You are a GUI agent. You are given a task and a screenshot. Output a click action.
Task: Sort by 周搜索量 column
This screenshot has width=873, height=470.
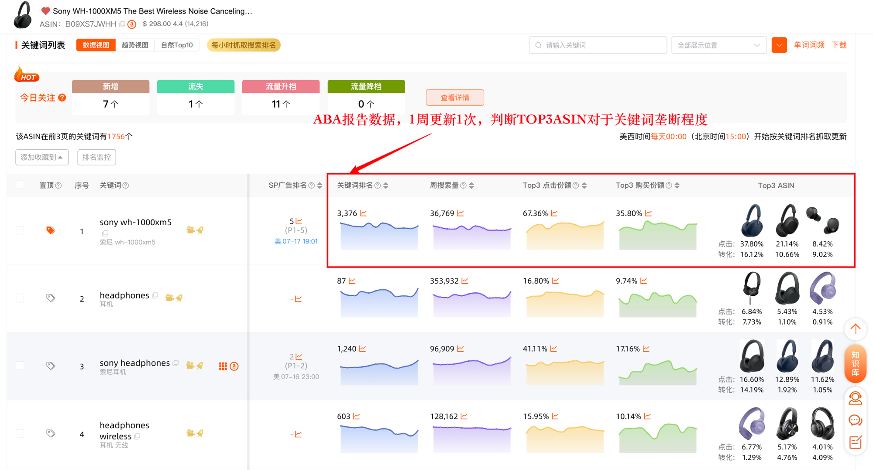point(471,185)
